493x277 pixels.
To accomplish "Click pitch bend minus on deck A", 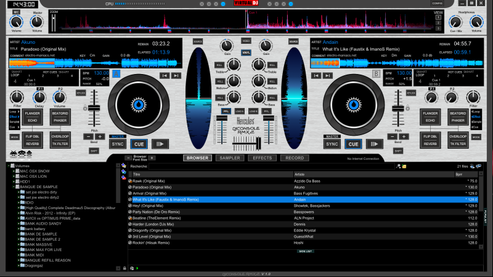I will [x=88, y=136].
